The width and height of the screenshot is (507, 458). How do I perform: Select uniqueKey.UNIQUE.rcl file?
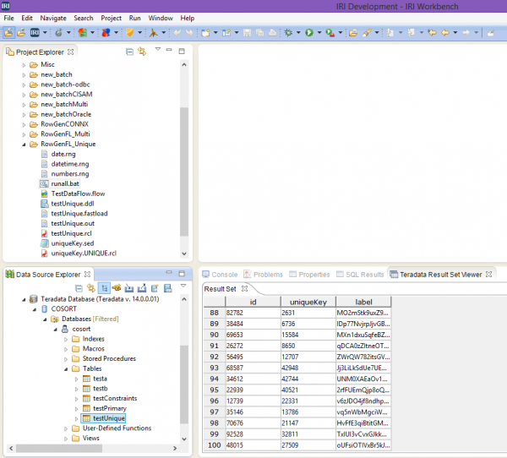84,254
